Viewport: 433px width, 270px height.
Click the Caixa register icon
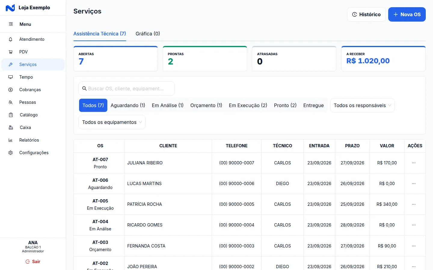[x=11, y=127]
